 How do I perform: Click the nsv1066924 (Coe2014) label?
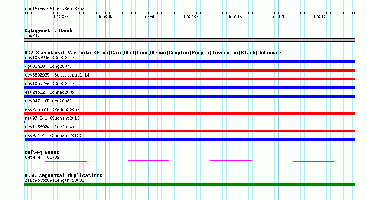coord(49,127)
